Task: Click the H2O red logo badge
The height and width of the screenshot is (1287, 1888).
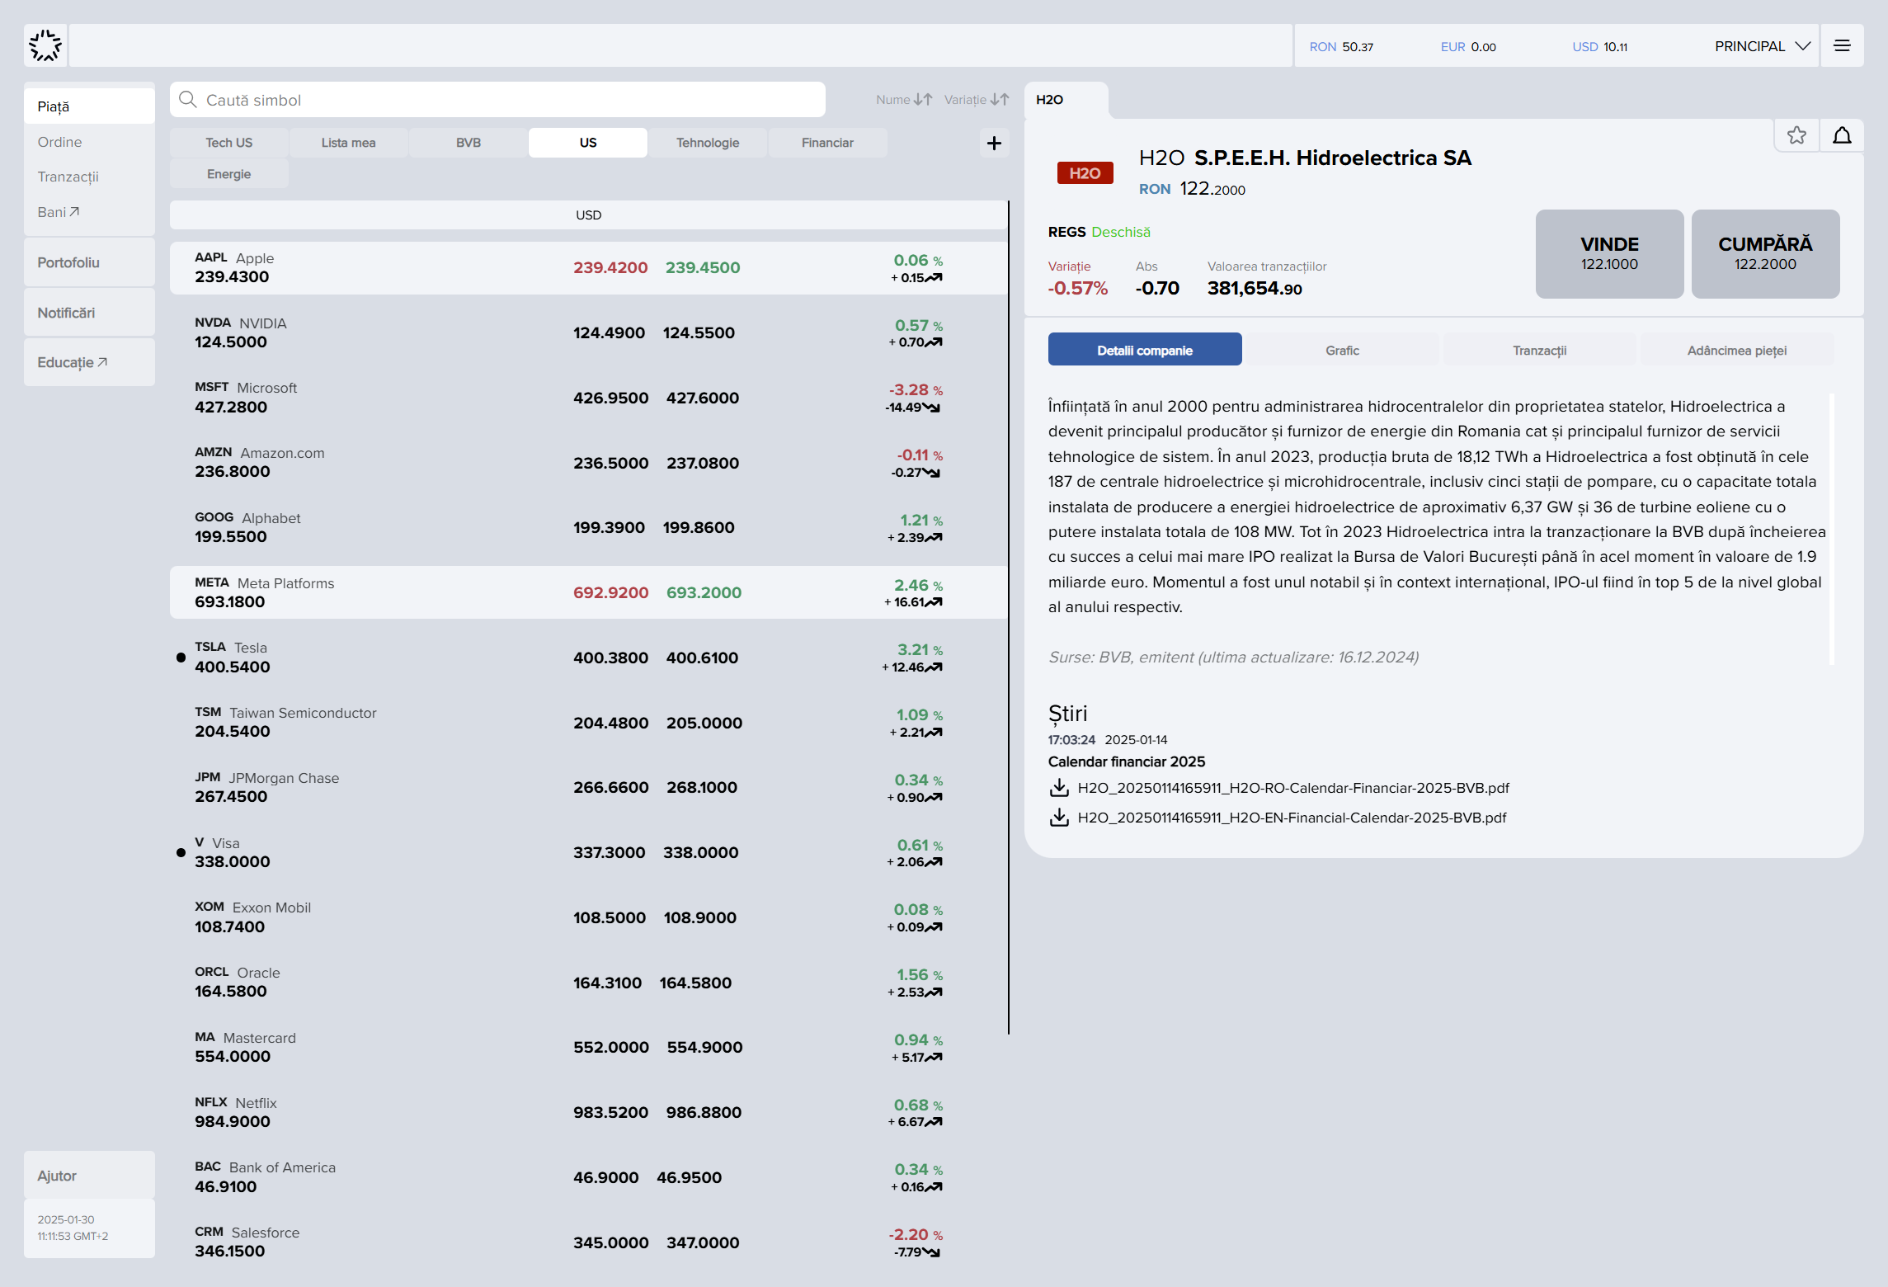Action: [1085, 173]
